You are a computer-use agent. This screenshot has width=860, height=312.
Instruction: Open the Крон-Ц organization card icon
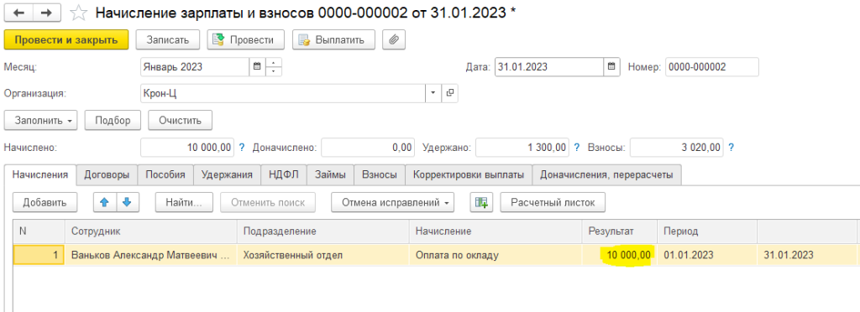[450, 94]
